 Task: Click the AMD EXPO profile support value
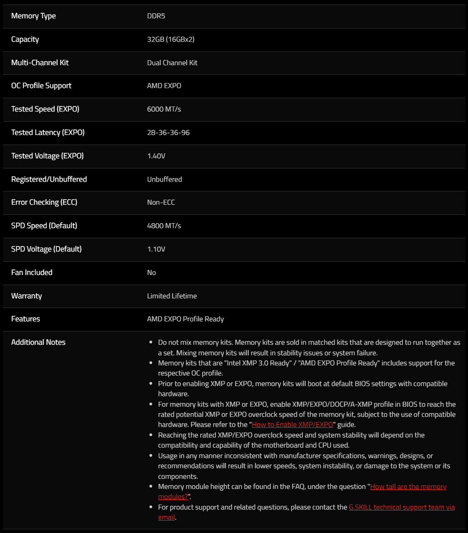pos(164,86)
